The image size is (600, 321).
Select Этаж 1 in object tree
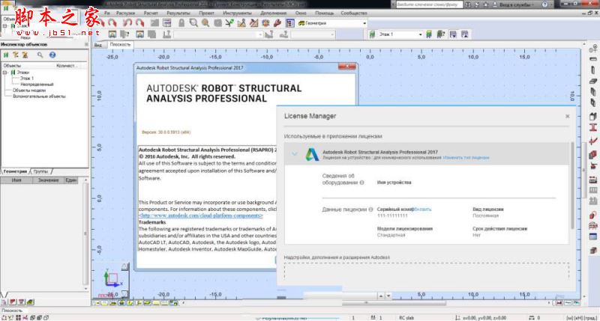tap(27, 79)
